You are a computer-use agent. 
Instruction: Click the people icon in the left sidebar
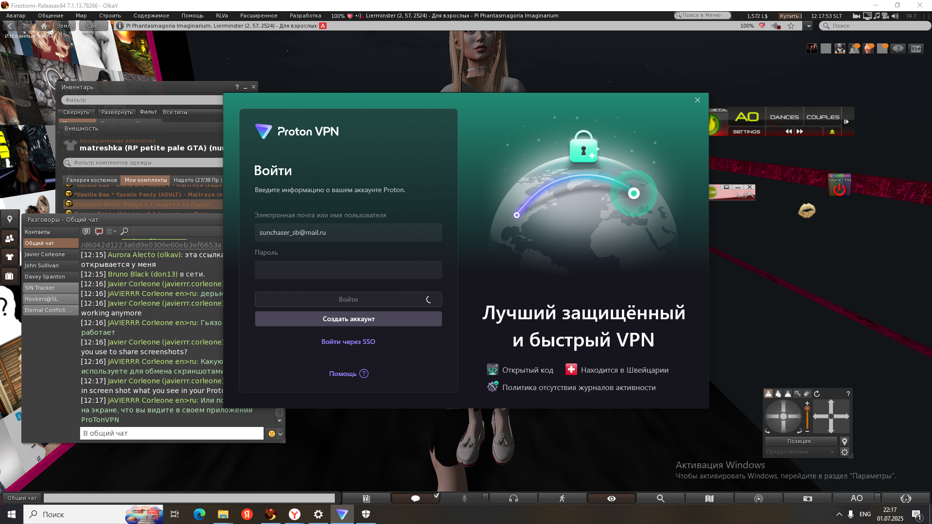[9, 238]
